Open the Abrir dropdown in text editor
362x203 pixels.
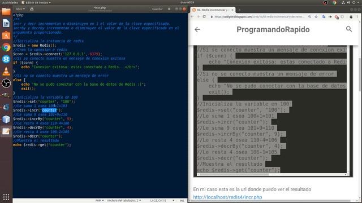tap(20, 9)
